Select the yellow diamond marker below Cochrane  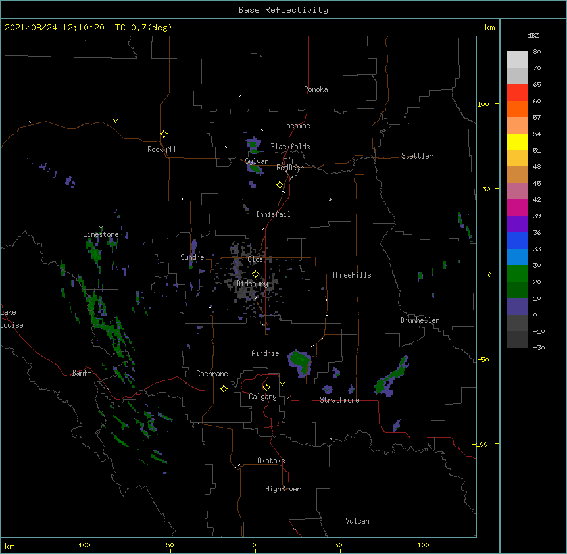click(224, 388)
